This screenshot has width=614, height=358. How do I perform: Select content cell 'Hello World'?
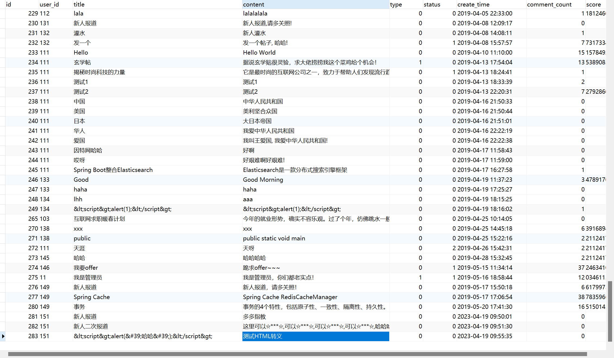pyautogui.click(x=316, y=53)
